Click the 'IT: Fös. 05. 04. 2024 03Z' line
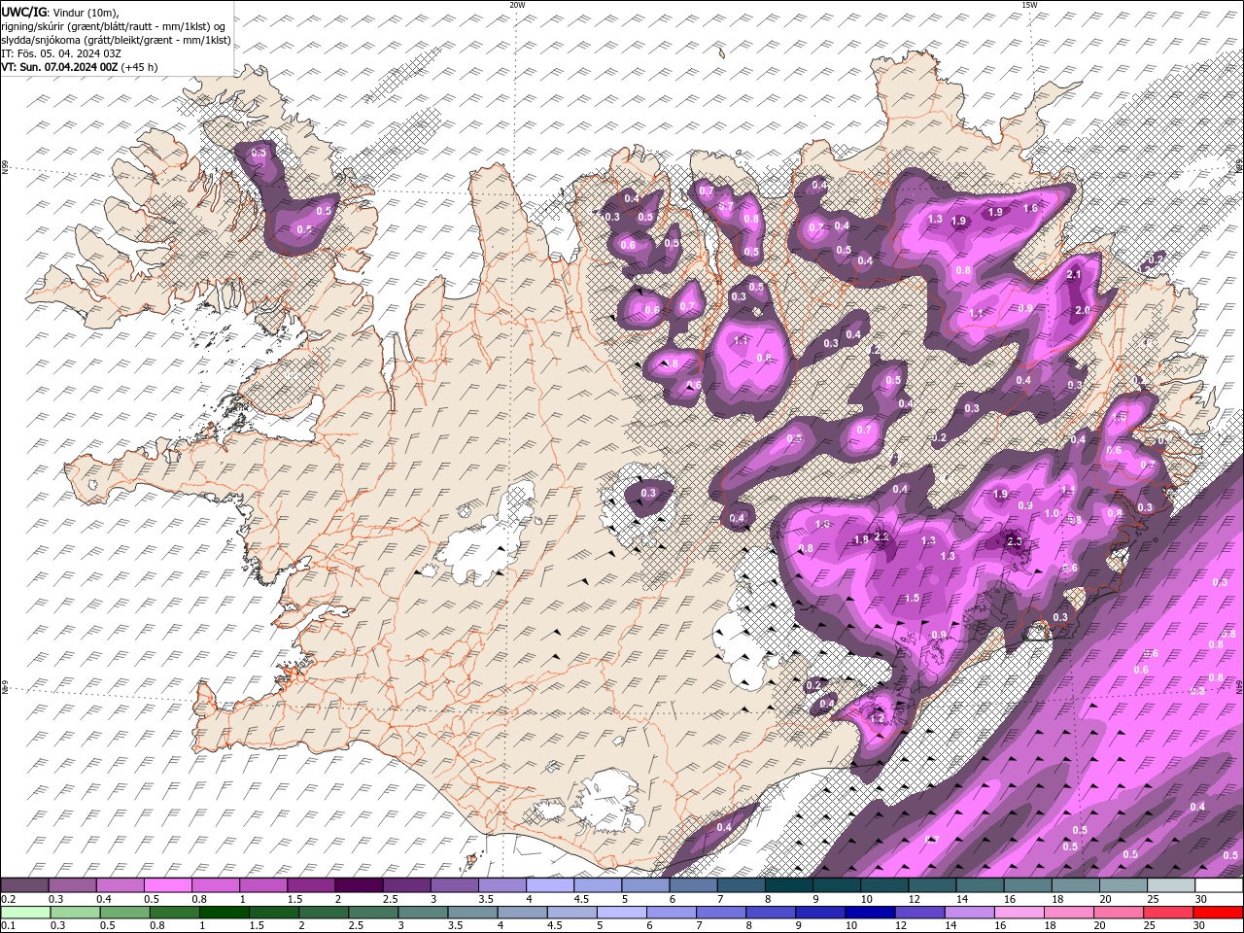1244x933 pixels. point(61,53)
